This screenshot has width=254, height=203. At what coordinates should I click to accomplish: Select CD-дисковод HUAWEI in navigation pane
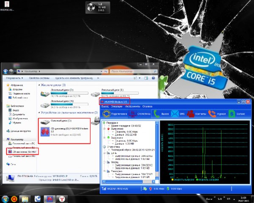22,152
